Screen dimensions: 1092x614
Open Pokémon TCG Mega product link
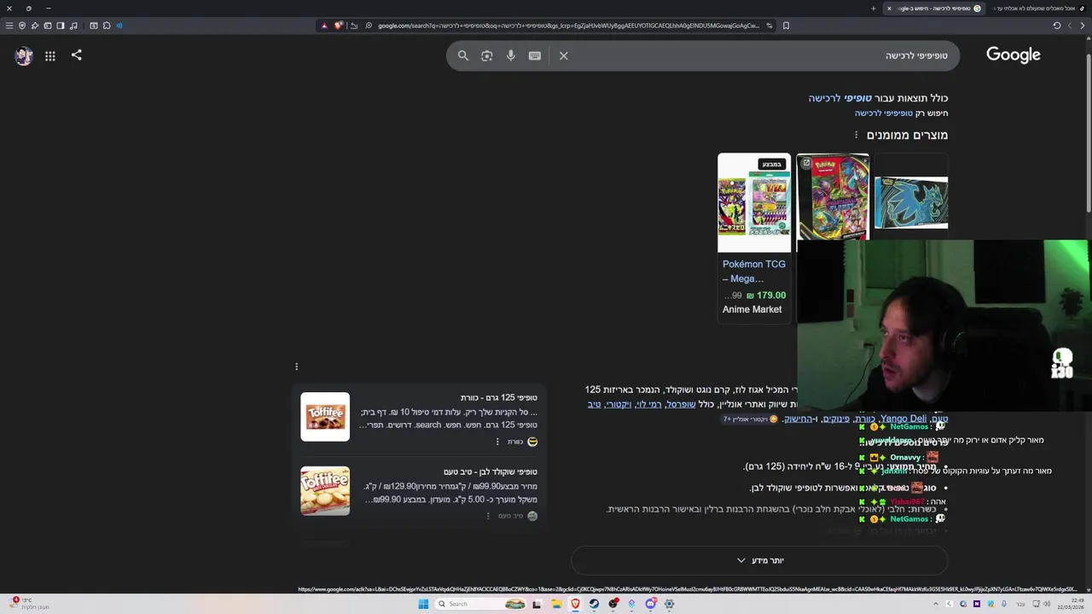[754, 271]
